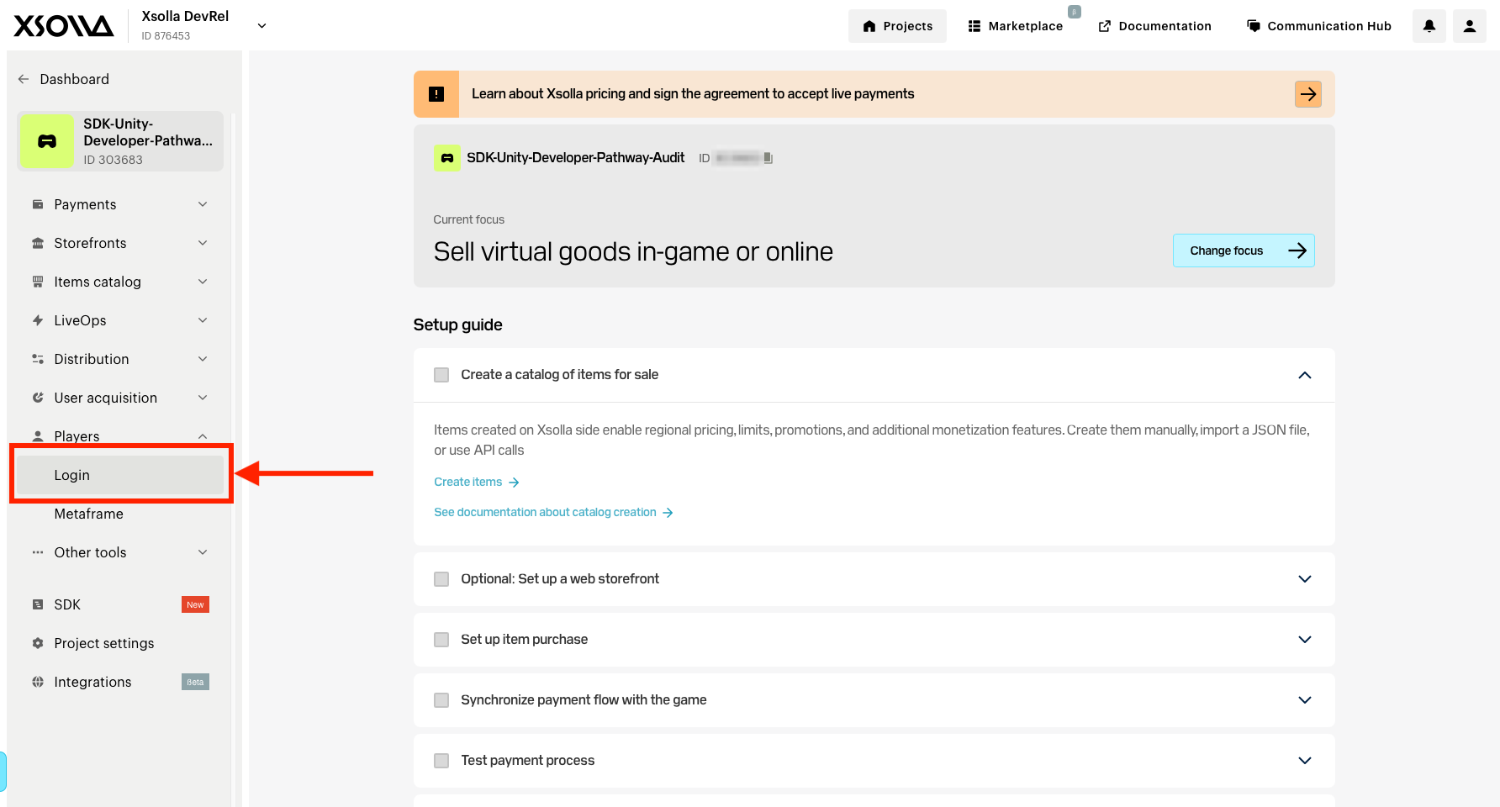Open the Marketplace top menu item

tap(1016, 26)
